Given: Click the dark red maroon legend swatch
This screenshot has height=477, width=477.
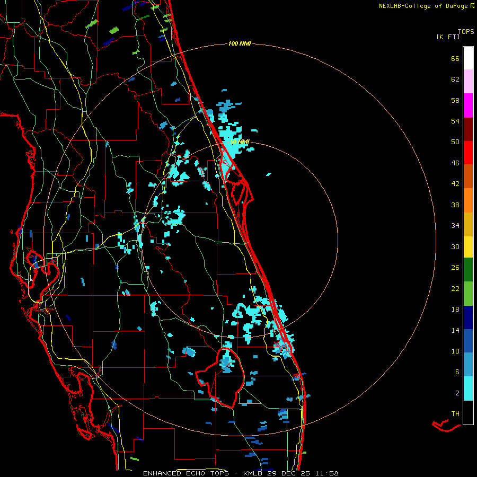Looking at the screenshot, I should (468, 129).
